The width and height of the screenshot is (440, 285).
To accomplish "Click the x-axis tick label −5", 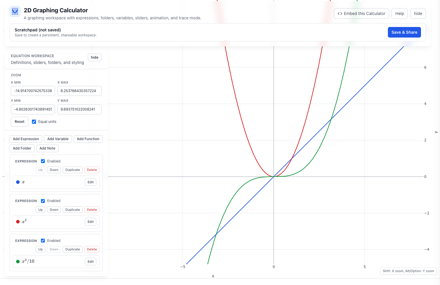I will (183, 267).
